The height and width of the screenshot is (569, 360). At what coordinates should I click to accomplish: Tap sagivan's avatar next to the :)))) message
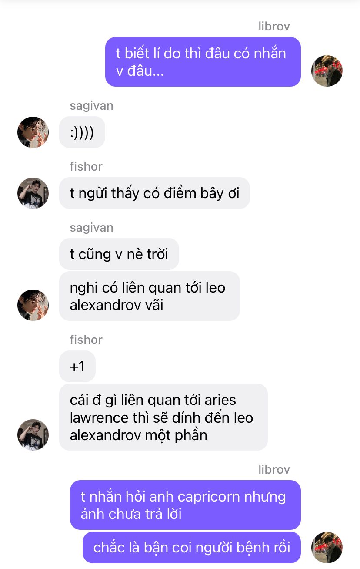pyautogui.click(x=33, y=132)
